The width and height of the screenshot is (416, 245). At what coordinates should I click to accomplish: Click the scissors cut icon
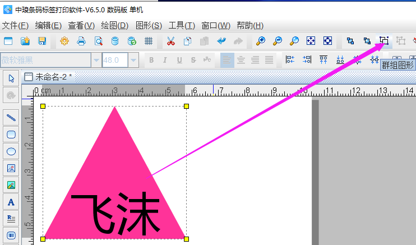(171, 40)
